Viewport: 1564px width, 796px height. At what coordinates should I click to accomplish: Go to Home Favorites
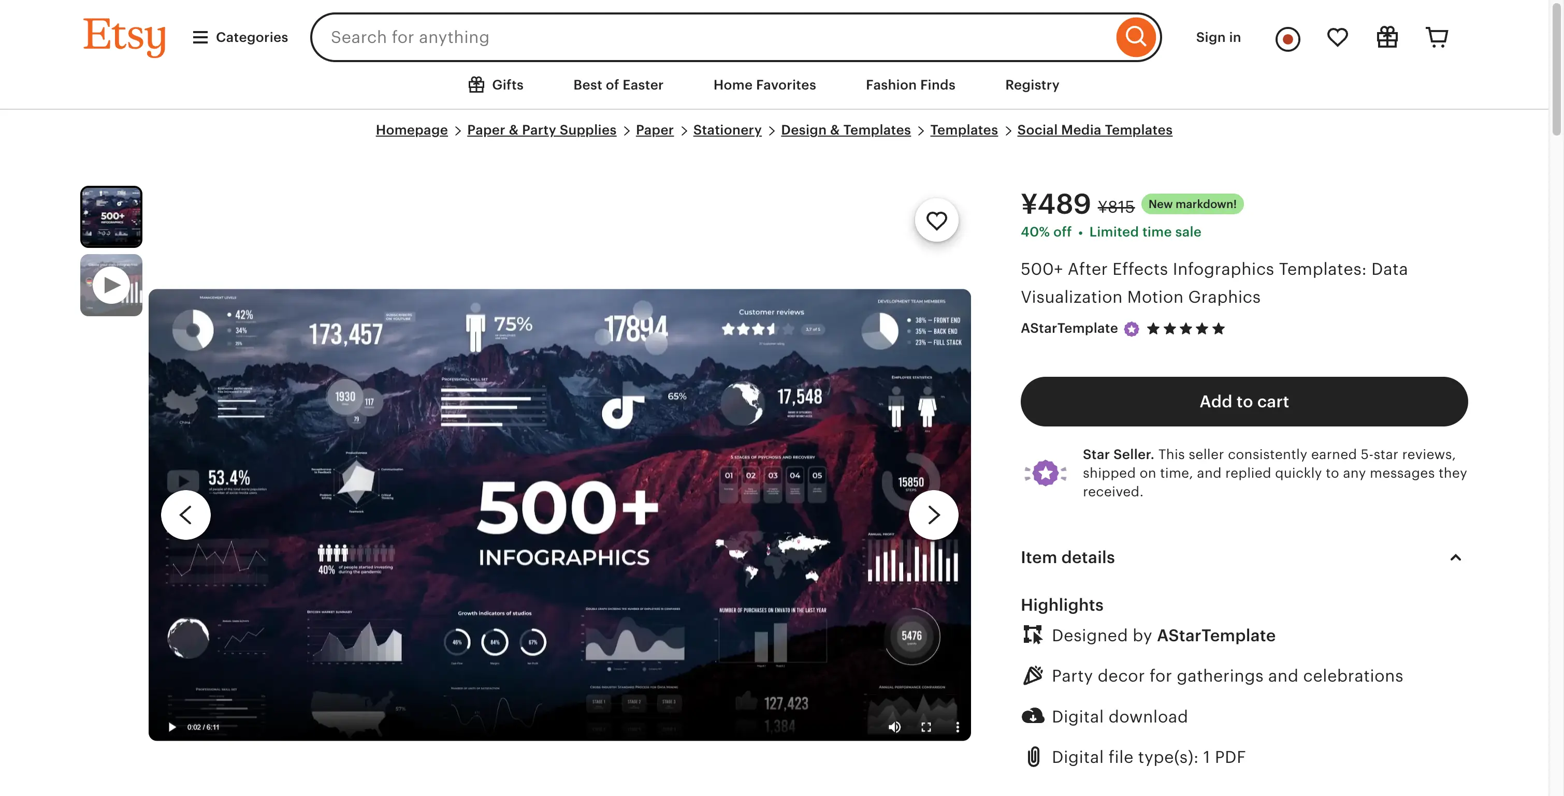tap(764, 85)
